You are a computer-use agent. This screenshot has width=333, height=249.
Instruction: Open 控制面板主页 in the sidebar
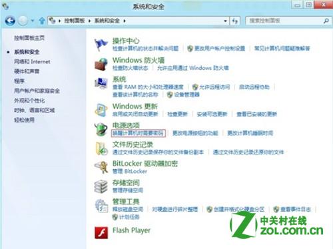click(x=29, y=38)
